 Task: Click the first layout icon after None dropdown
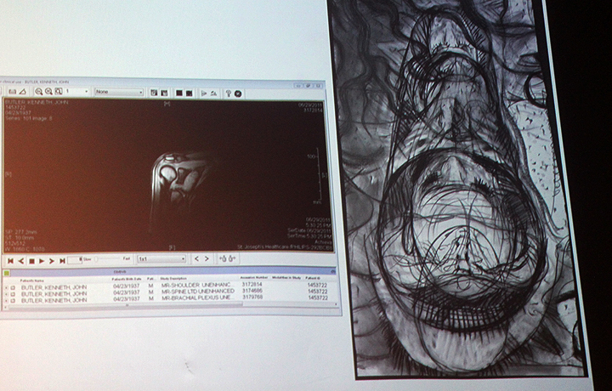(x=154, y=93)
